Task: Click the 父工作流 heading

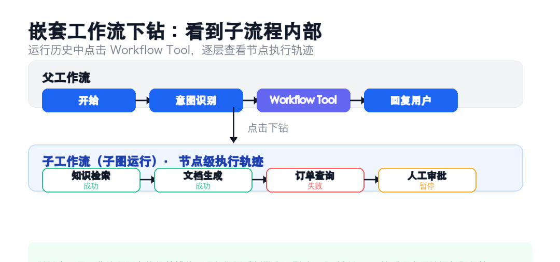Action: 66,78
